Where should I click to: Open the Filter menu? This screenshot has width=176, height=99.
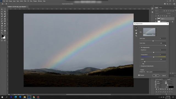pyautogui.click(x=25, y=1)
